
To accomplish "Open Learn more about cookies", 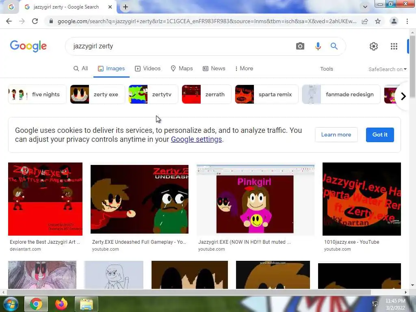I will tap(336, 135).
